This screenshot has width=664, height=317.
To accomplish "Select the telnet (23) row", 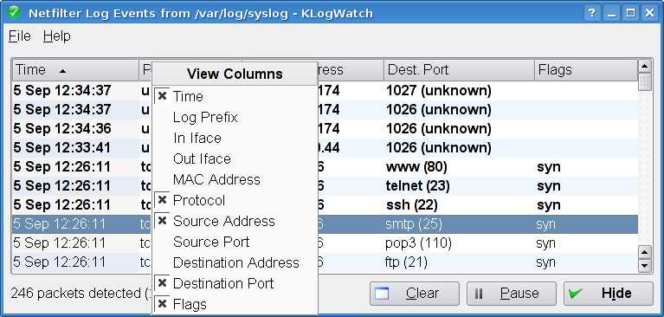I will point(325,186).
